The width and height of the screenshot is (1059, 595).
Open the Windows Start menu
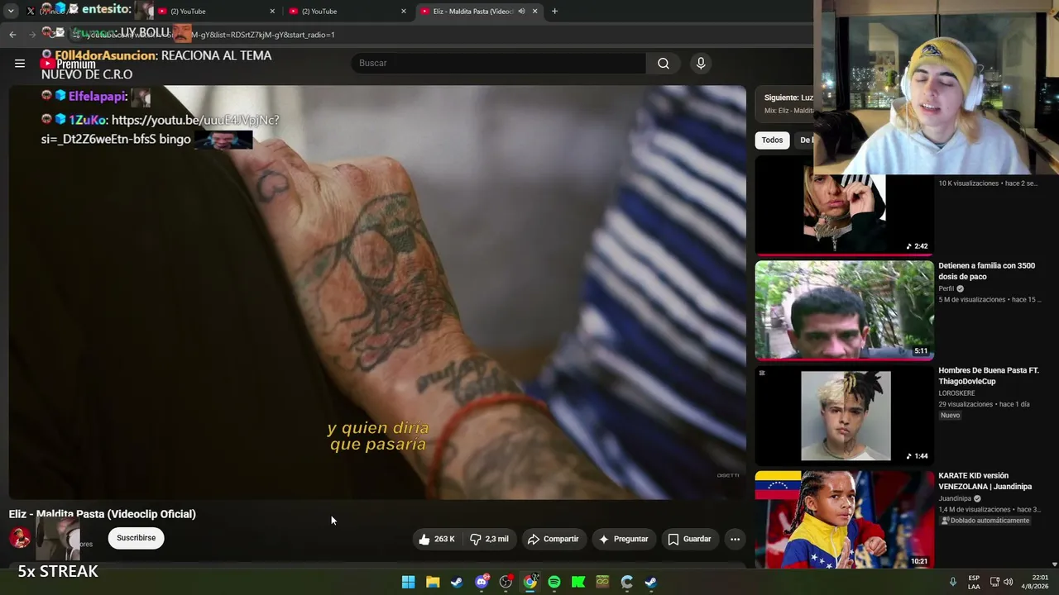tap(409, 582)
